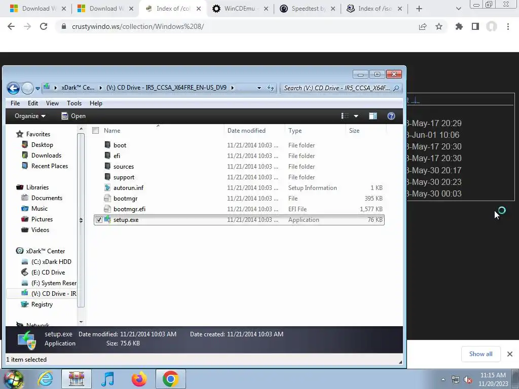519x389 pixels.
Task: Open the View menu in Explorer
Action: tap(52, 103)
